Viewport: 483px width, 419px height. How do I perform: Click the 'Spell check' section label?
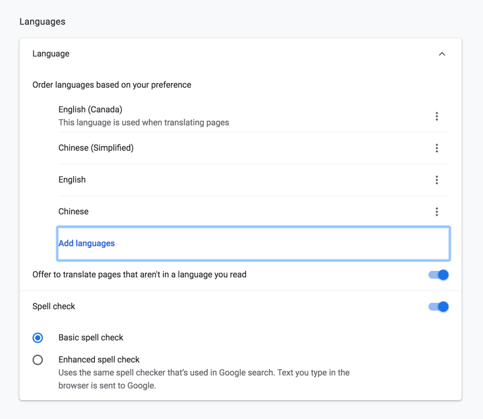tap(54, 307)
